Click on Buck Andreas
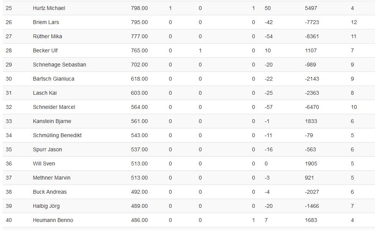The image size is (375, 230). (49, 192)
